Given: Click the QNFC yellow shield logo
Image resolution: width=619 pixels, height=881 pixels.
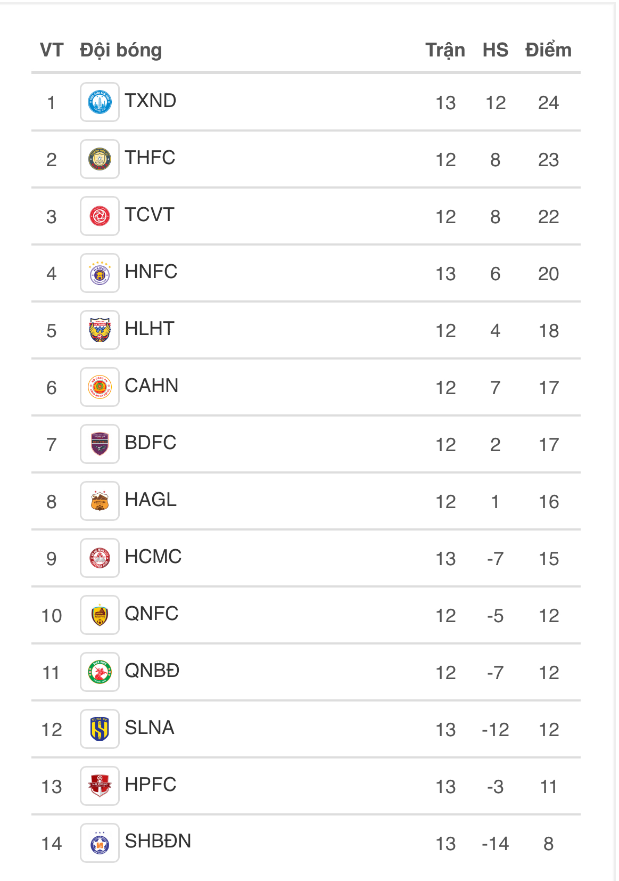Looking at the screenshot, I should coord(100,615).
